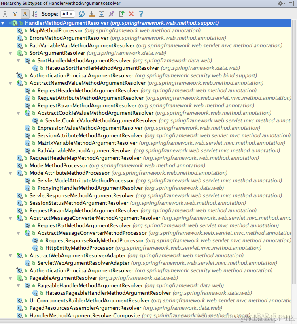Click interface icon beside SortArgumentResolver
The image size is (297, 324).
point(20,53)
